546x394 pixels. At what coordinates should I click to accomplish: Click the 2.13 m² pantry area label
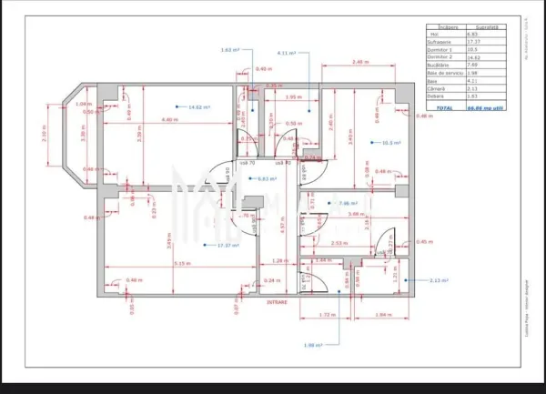439,280
